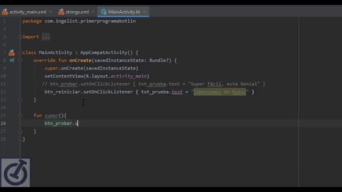This screenshot has width=342, height=192.
Task: Place cursor after btn_probar. on line 16
Action: (x=75, y=123)
